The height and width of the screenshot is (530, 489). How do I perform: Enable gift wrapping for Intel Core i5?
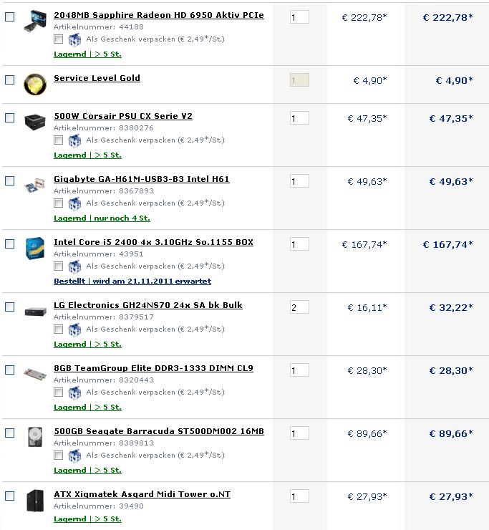click(x=59, y=266)
